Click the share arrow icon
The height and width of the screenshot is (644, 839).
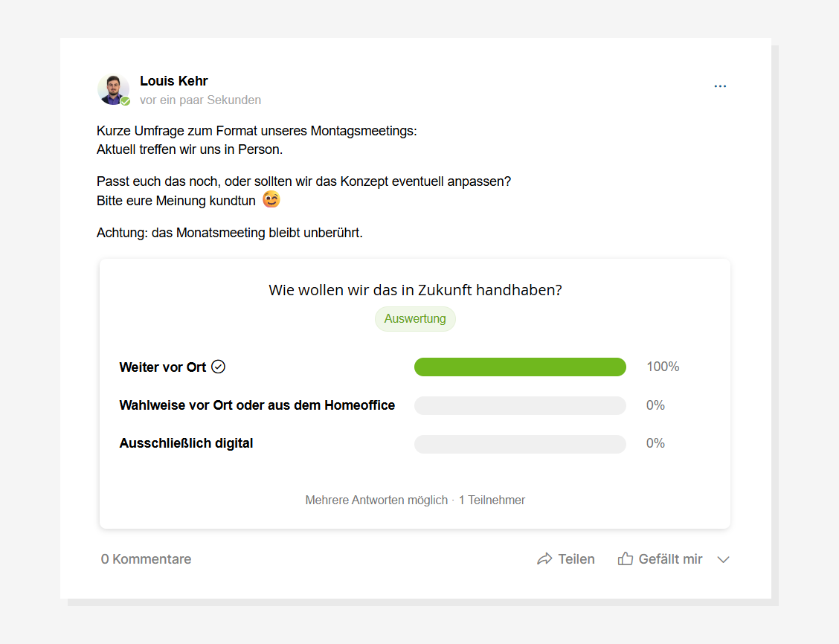click(544, 559)
